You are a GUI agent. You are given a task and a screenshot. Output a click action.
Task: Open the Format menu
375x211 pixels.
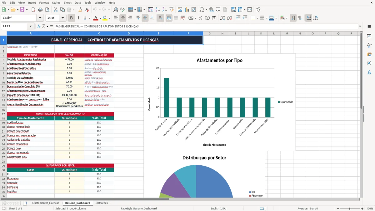tap(44, 3)
